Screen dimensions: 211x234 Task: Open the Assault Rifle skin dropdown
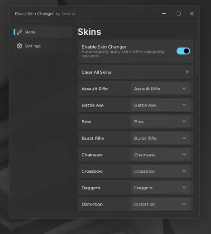tap(160, 89)
